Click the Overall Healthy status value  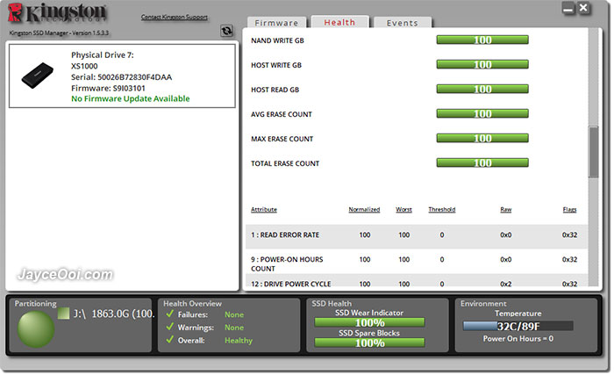[x=239, y=341]
